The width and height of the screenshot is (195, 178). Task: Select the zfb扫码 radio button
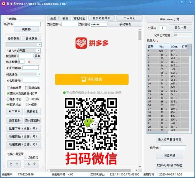coord(27,99)
